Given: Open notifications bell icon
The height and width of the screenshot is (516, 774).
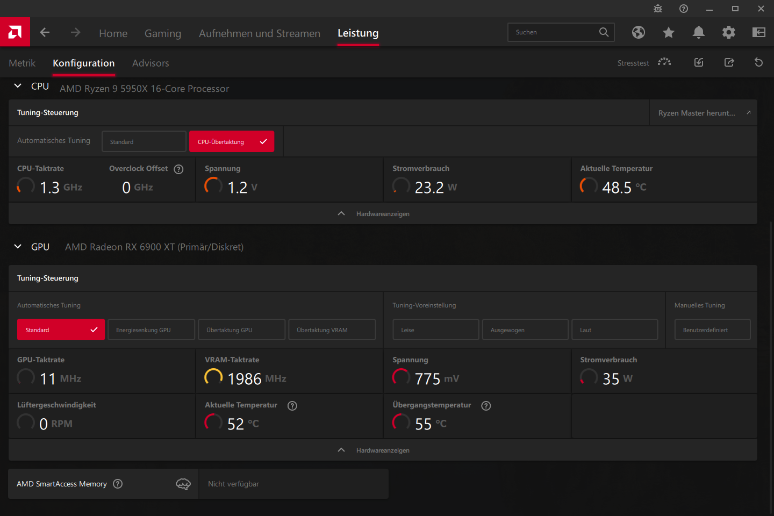Looking at the screenshot, I should [x=699, y=32].
